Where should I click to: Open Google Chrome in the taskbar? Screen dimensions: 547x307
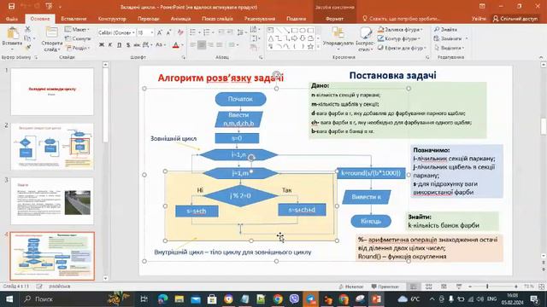278,299
